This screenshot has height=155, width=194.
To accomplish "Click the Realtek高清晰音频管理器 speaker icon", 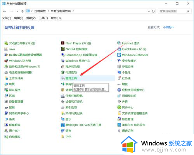I will point(6,55).
